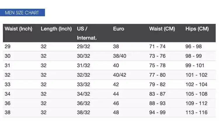
Task: Click the 38/40 Euro size cell
Action: pos(120,56)
